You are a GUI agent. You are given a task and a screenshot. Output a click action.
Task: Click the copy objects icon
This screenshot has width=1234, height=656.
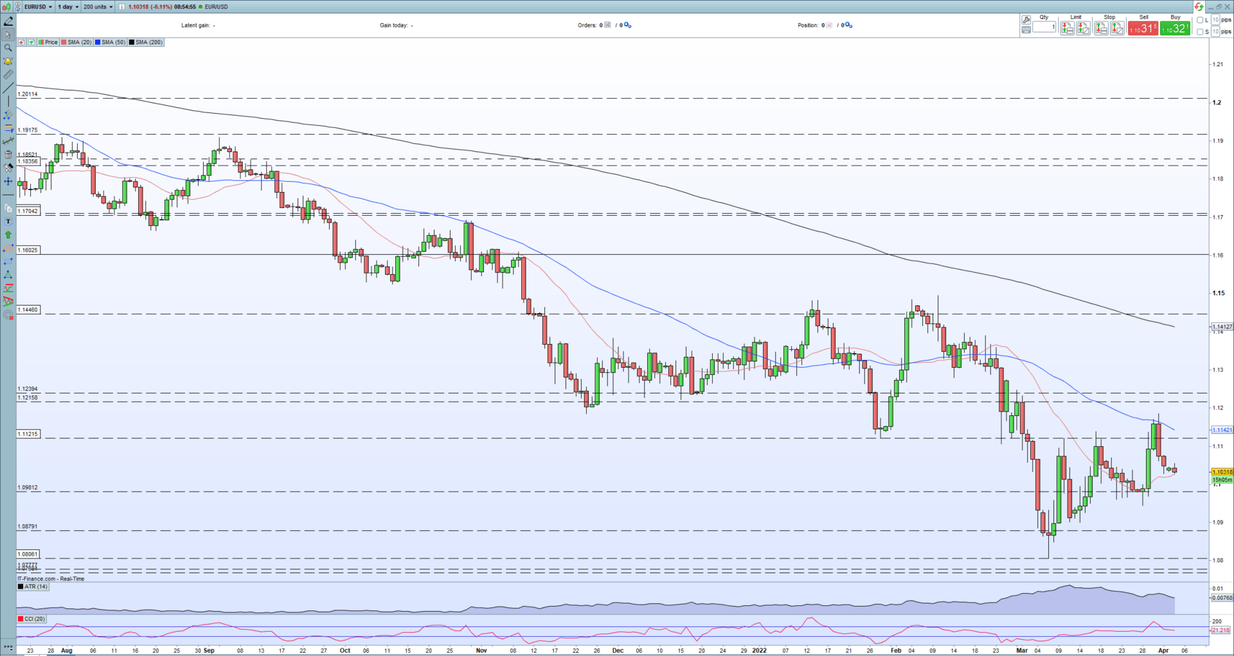tap(8, 208)
